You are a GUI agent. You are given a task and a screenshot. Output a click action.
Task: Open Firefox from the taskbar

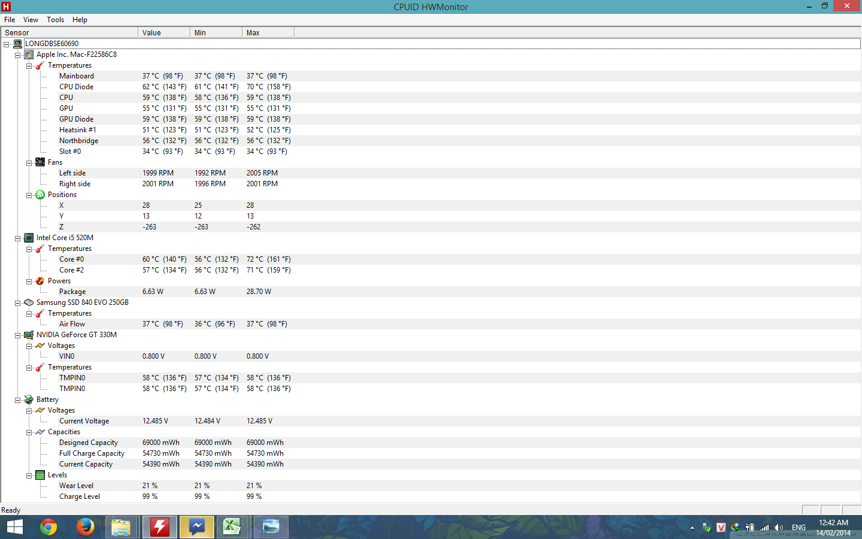(x=86, y=527)
